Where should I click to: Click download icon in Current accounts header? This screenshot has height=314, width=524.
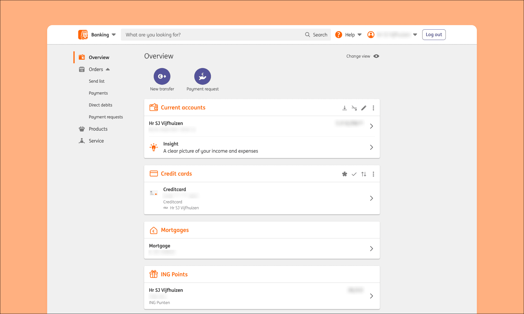coord(345,108)
